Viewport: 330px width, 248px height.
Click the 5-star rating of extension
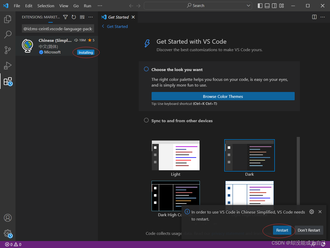(x=91, y=40)
